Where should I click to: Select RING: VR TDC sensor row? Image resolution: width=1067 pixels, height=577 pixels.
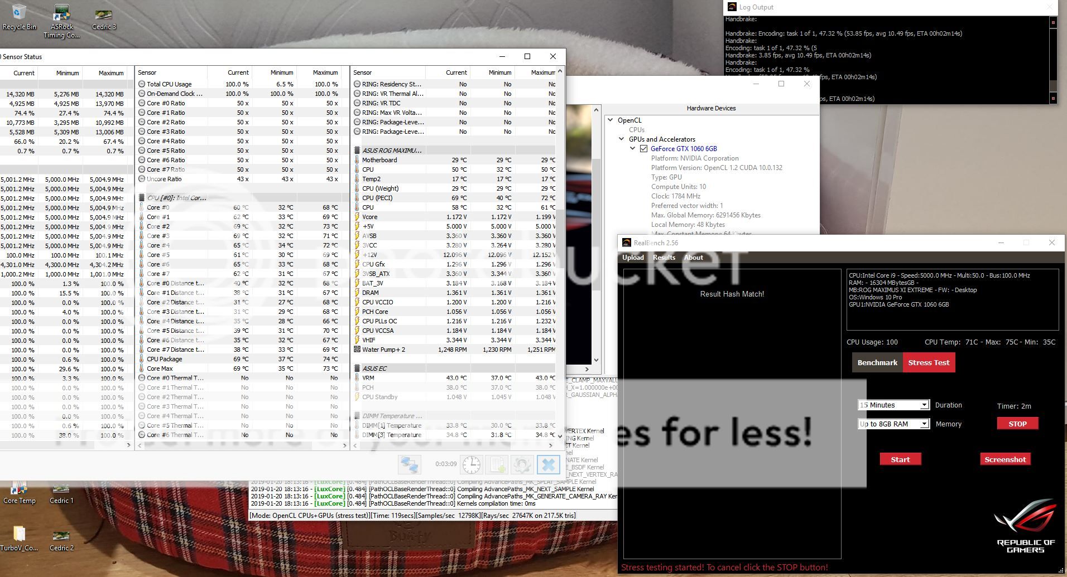coord(454,103)
